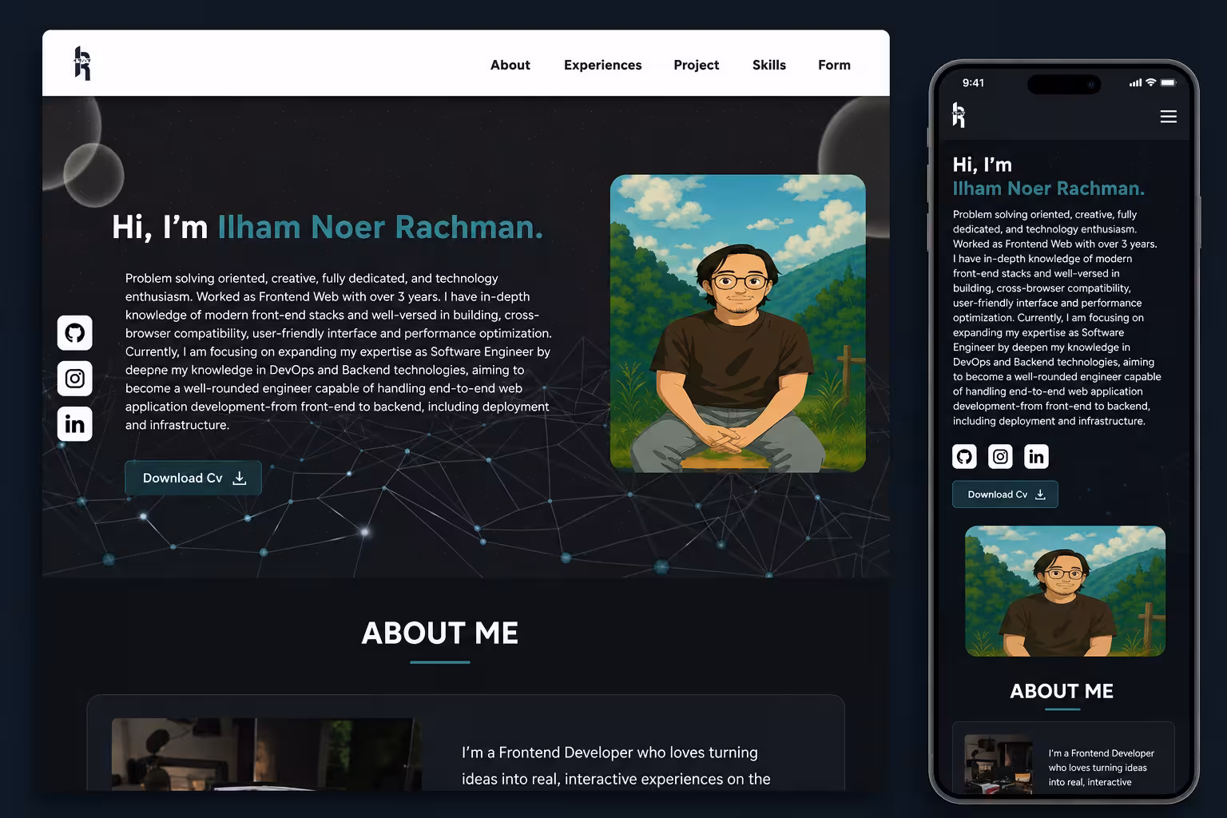
Task: Open the Project nav item
Action: click(x=697, y=66)
